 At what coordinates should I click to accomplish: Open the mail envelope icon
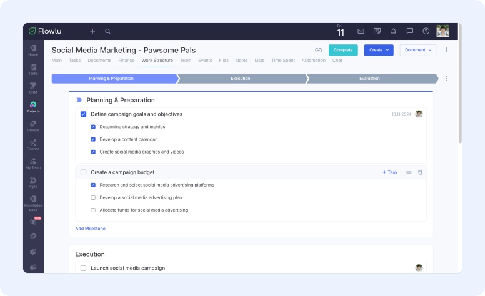(361, 31)
